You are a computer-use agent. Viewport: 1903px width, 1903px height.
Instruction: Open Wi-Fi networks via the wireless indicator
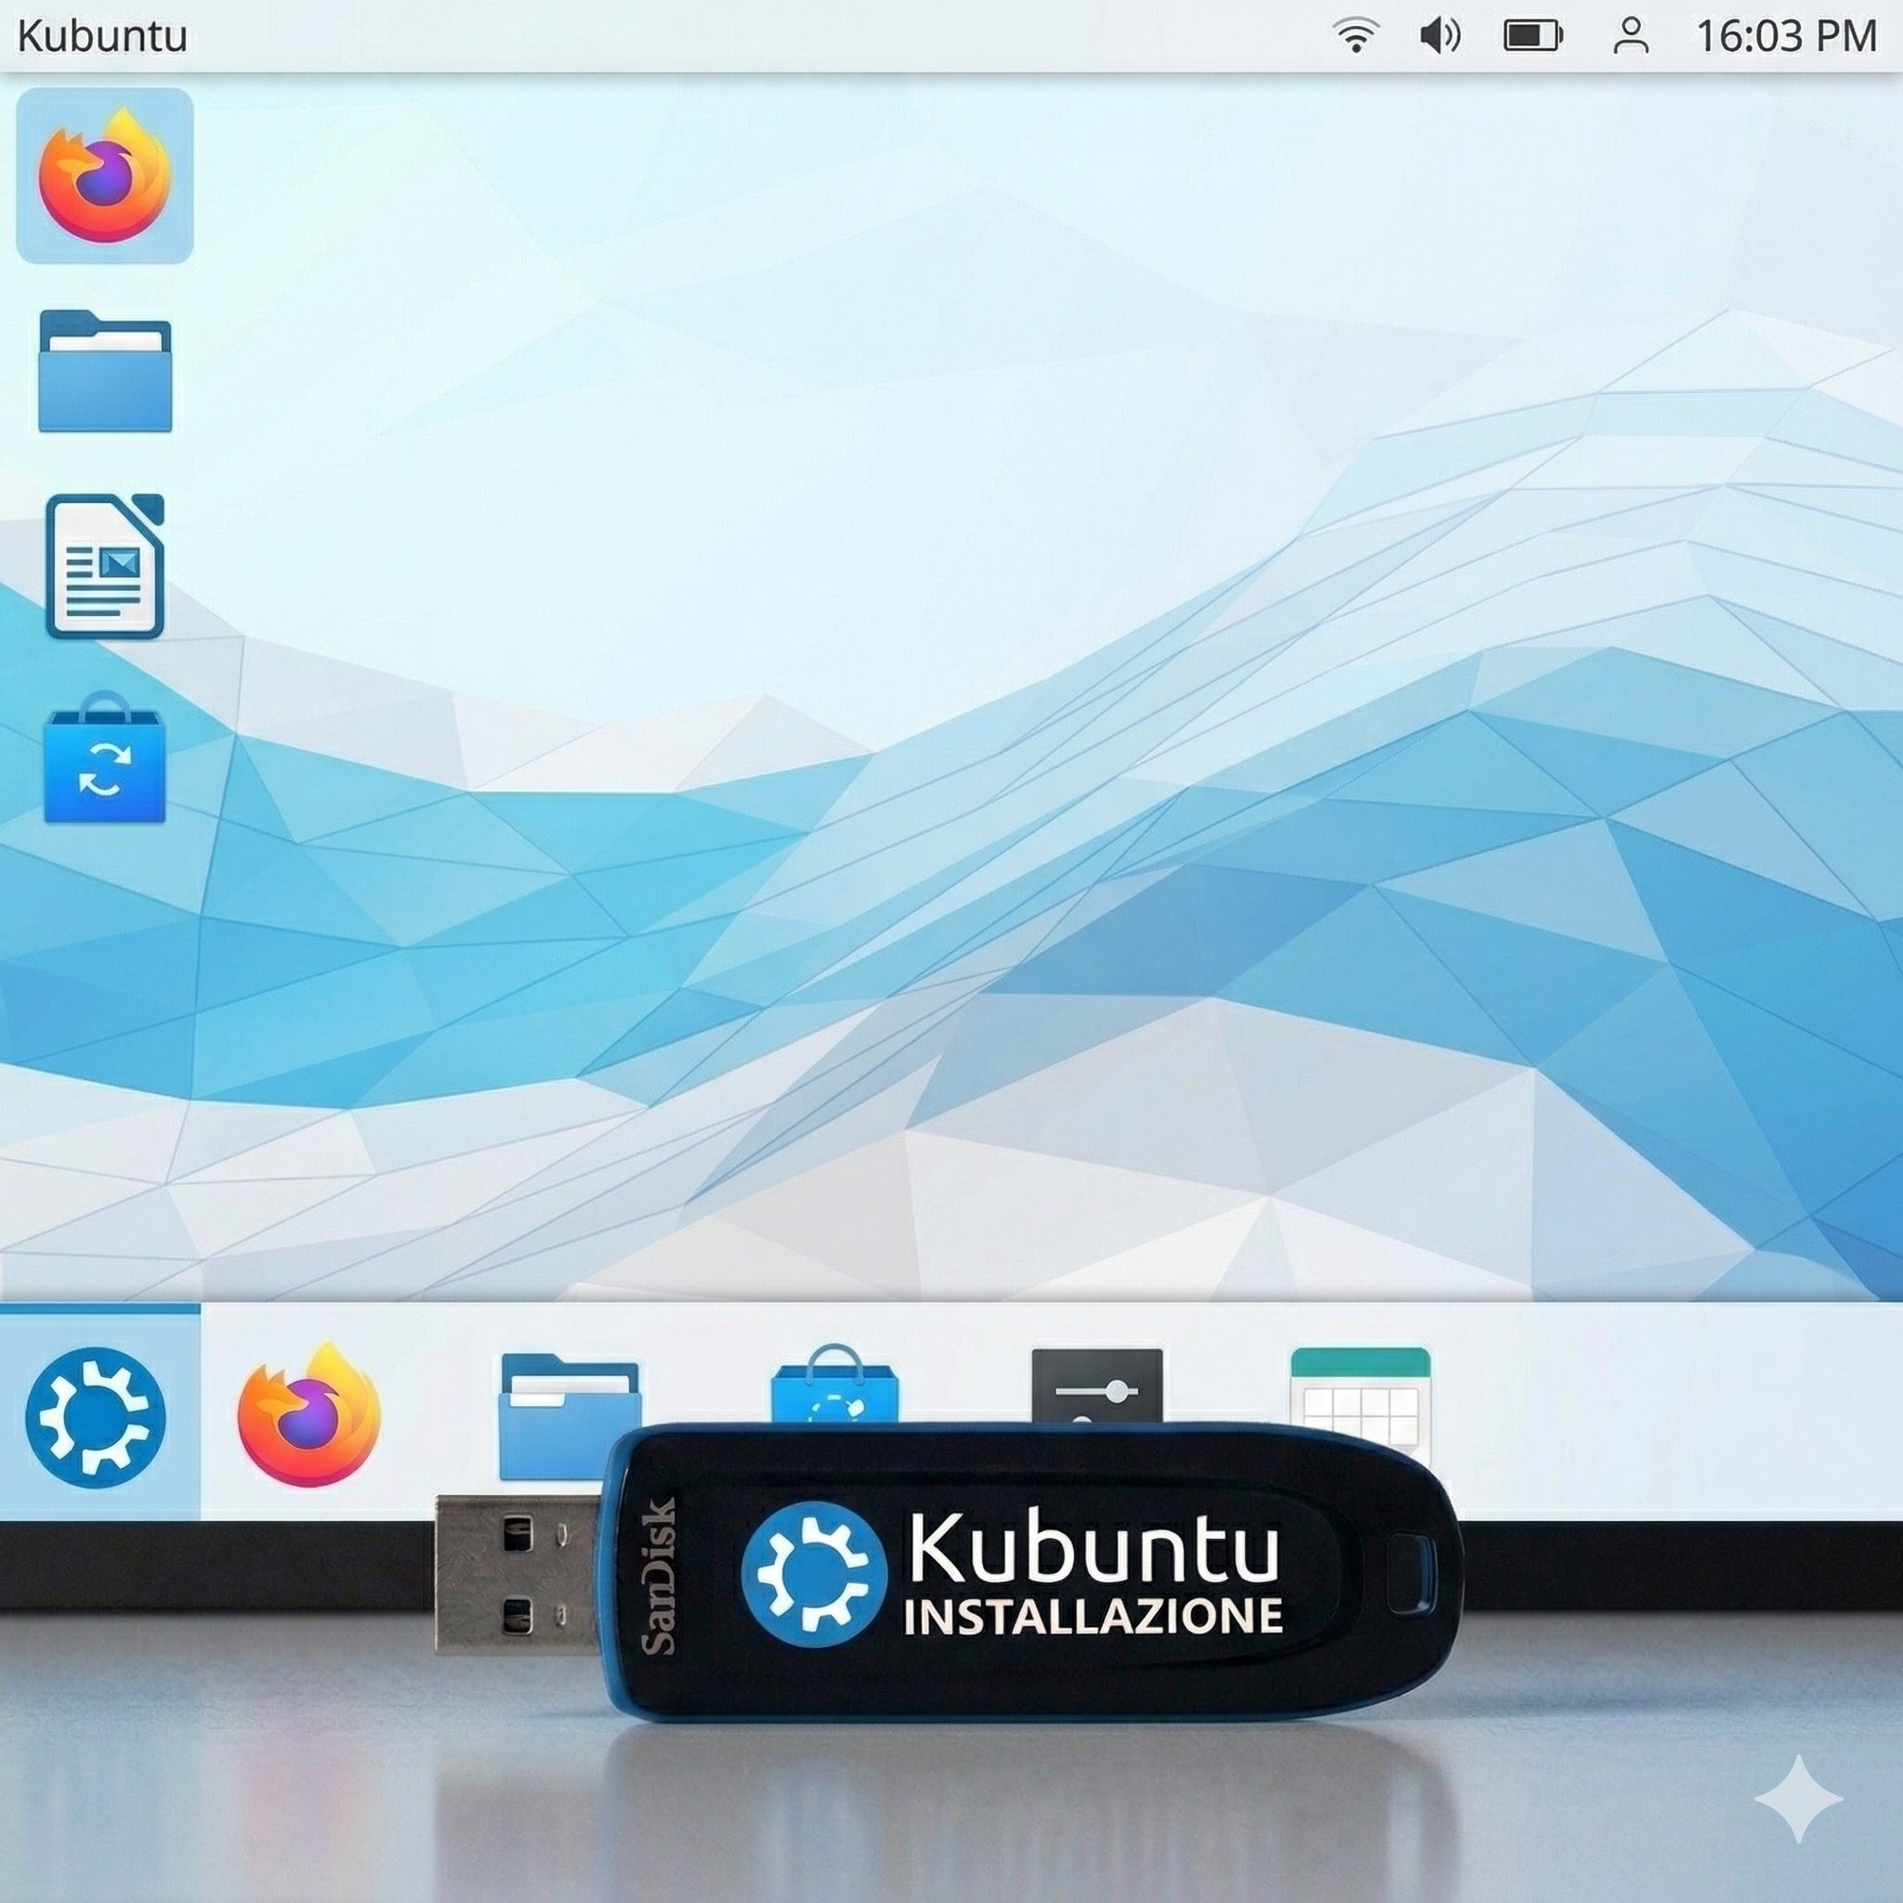click(1357, 37)
